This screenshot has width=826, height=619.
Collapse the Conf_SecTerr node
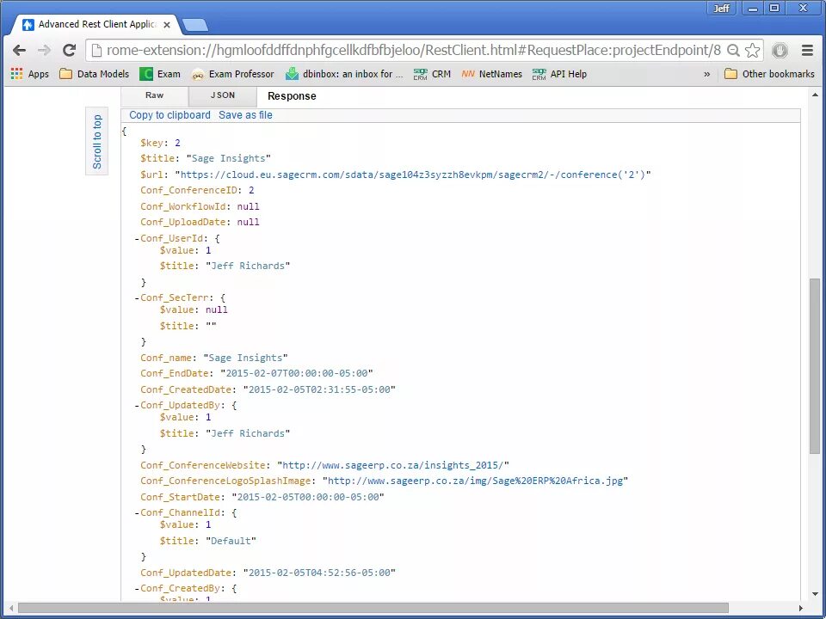click(x=137, y=298)
